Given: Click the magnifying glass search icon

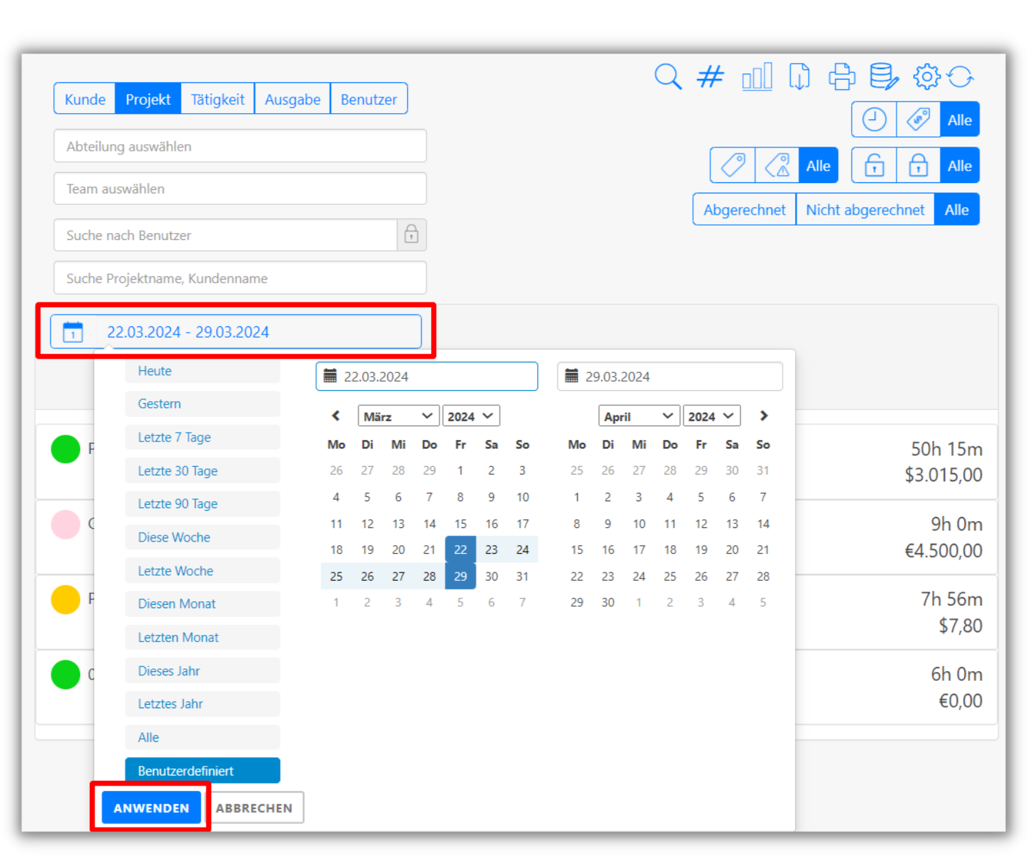Looking at the screenshot, I should click(x=668, y=77).
